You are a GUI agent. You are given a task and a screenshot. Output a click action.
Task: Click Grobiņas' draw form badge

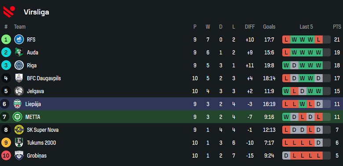286,155
